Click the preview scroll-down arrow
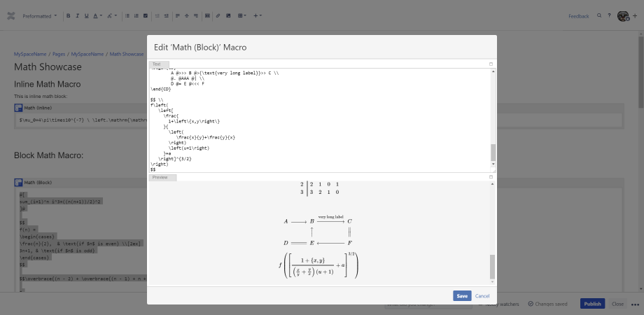 pos(492,281)
